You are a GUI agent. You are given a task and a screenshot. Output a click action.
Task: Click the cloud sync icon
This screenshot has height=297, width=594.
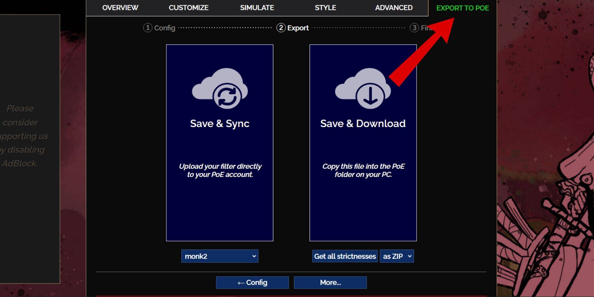tap(220, 89)
